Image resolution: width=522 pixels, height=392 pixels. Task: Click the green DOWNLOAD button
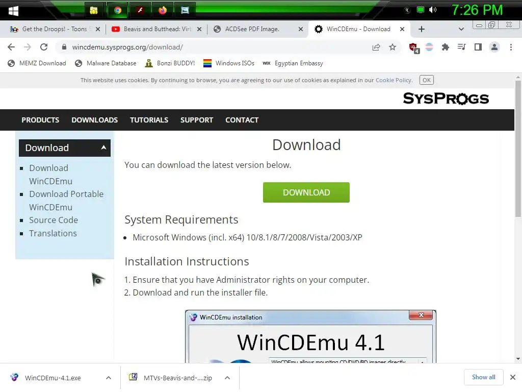(306, 192)
